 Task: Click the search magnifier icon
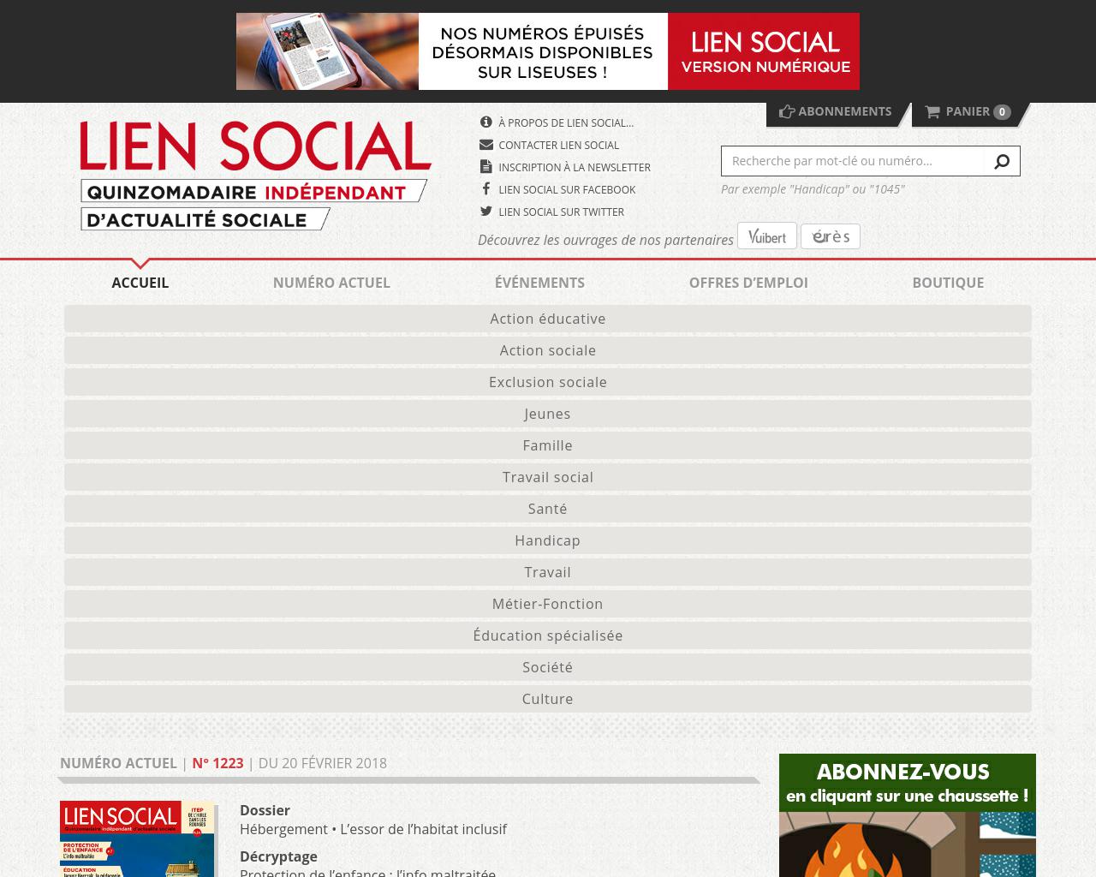click(1001, 161)
